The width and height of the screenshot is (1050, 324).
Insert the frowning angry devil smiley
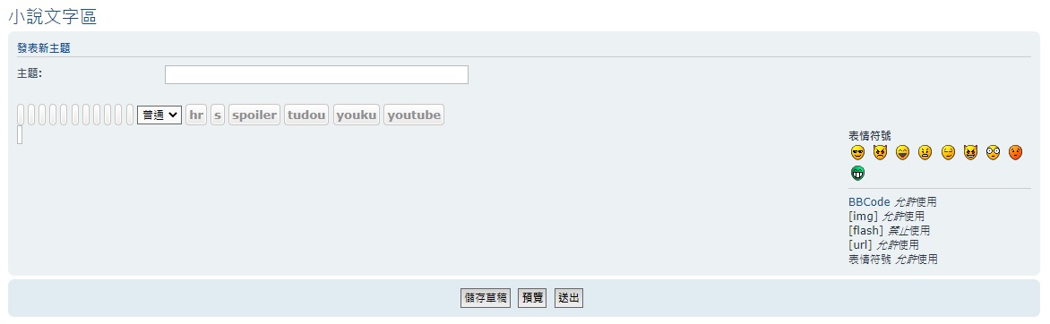click(x=880, y=153)
